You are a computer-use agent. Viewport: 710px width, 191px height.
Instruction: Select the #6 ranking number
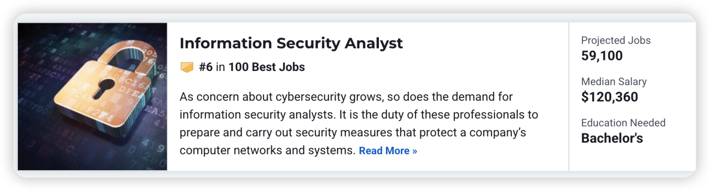(206, 67)
